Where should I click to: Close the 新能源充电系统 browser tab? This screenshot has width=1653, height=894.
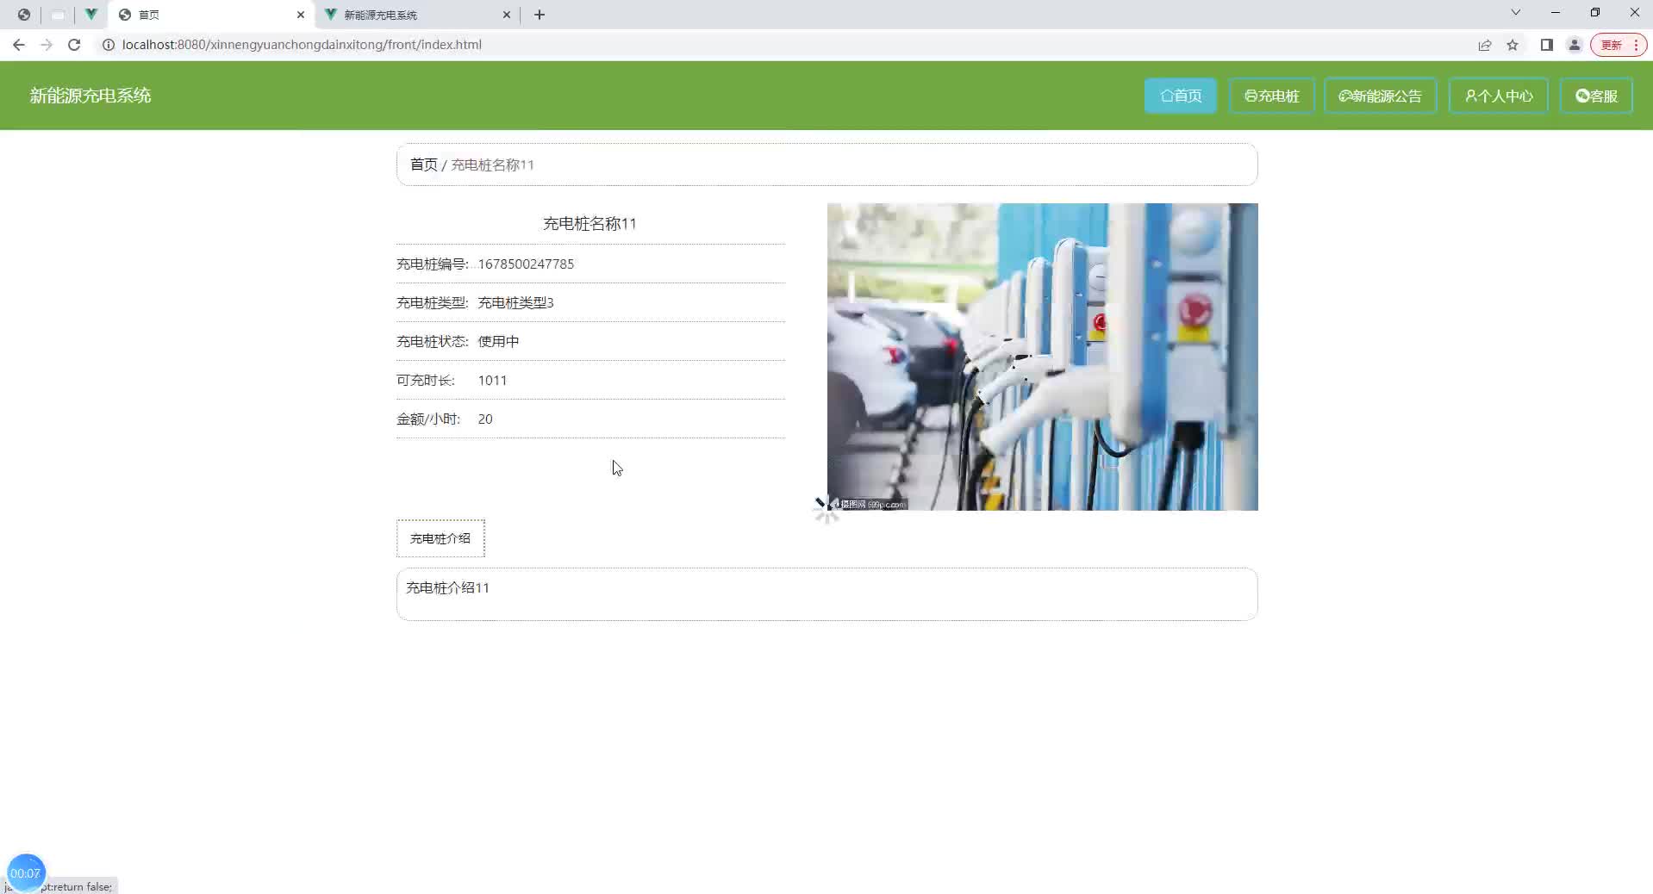coord(507,15)
